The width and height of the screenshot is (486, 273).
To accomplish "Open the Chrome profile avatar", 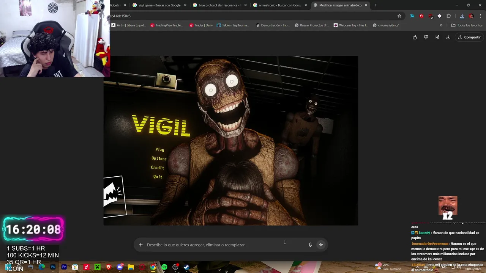I will point(471,16).
